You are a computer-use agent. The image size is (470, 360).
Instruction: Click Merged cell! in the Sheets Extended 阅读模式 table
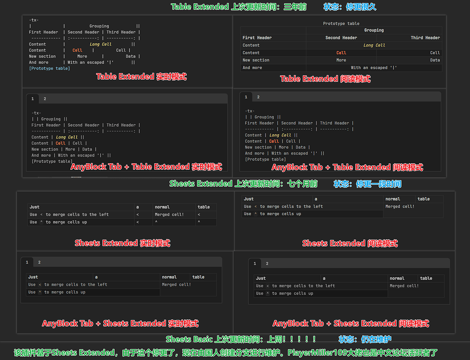click(399, 206)
